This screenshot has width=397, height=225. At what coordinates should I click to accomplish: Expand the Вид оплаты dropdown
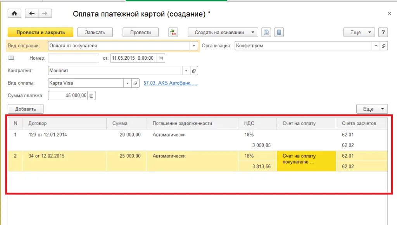[128, 83]
